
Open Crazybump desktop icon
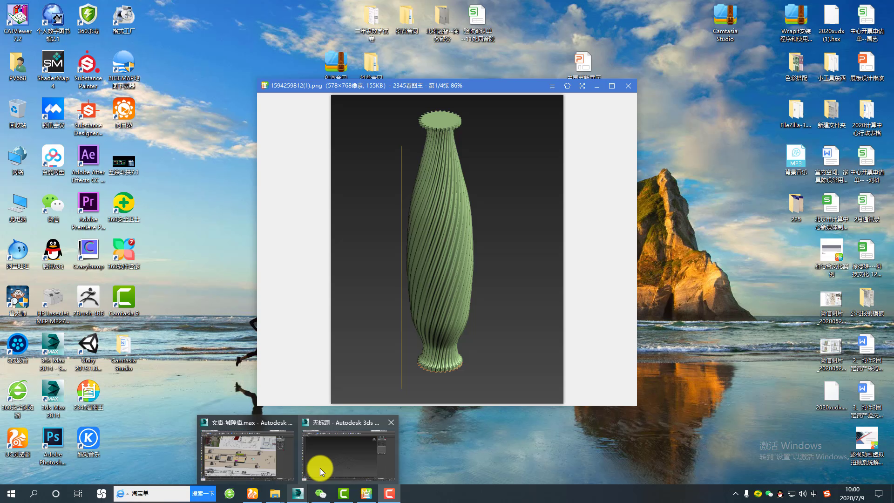(x=88, y=254)
